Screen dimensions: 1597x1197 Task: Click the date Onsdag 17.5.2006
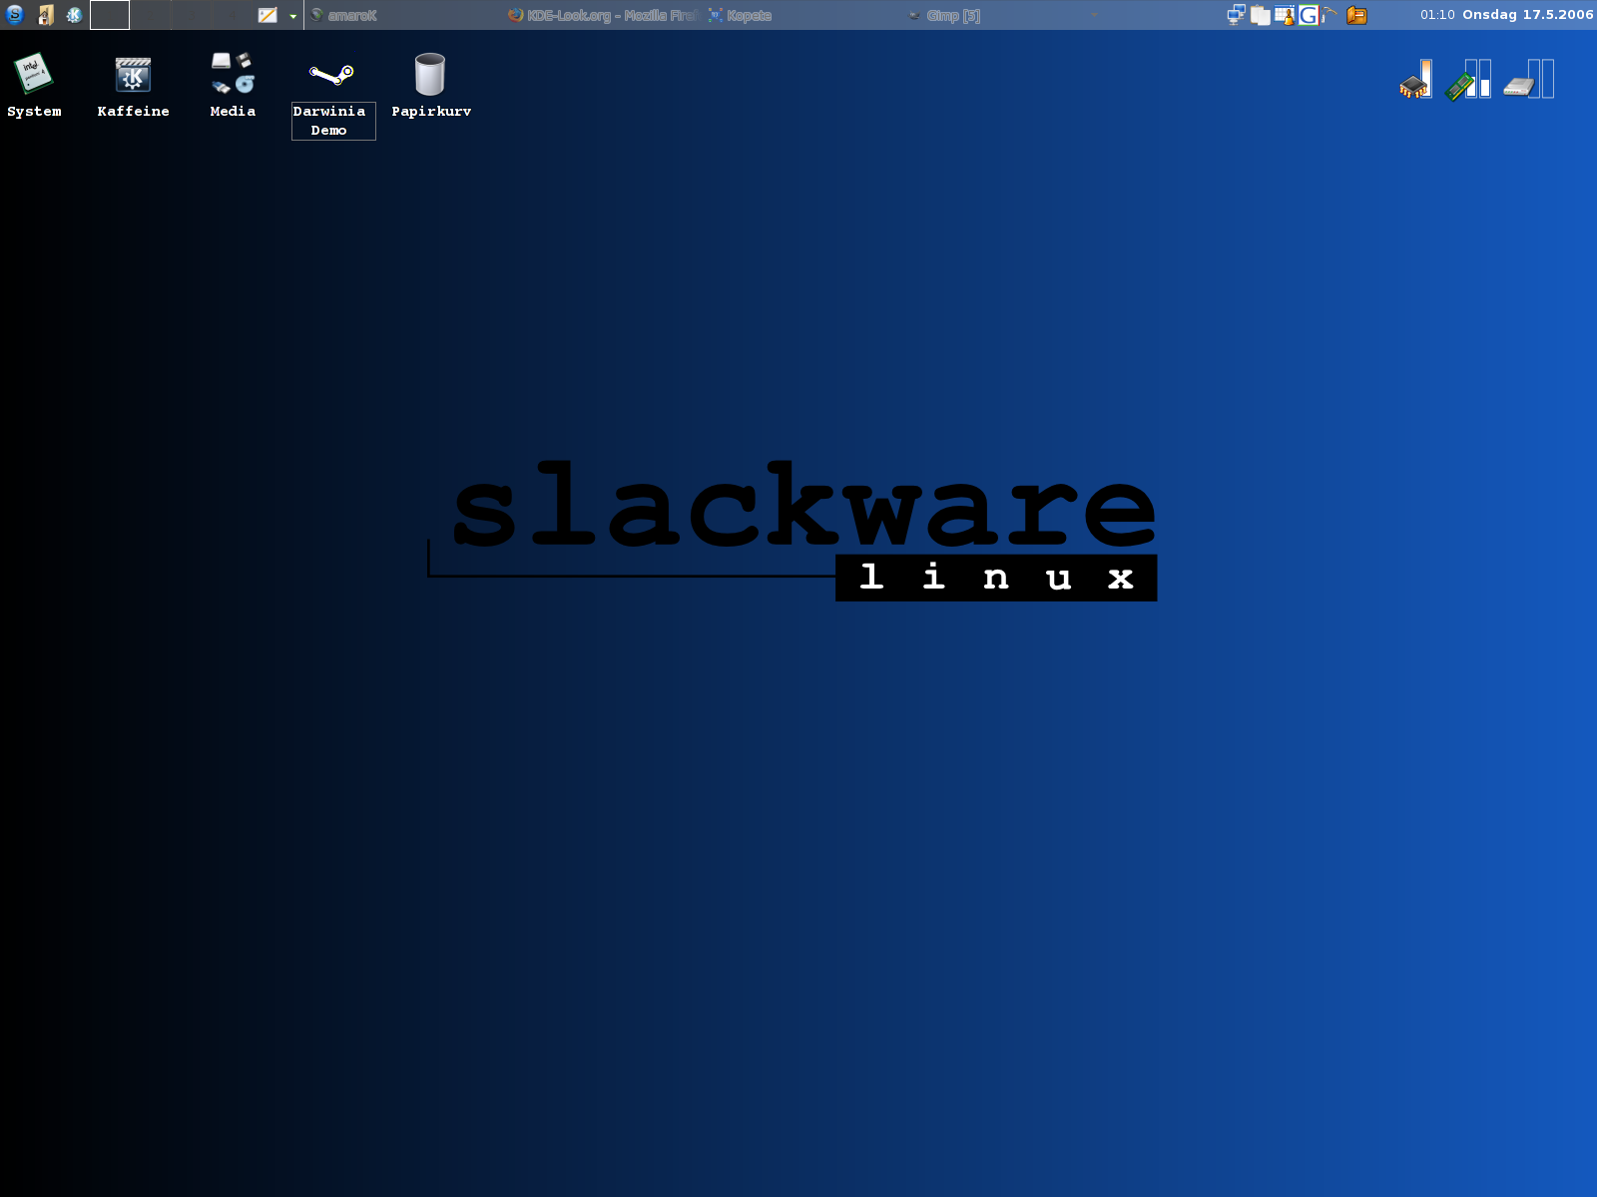pyautogui.click(x=1528, y=15)
